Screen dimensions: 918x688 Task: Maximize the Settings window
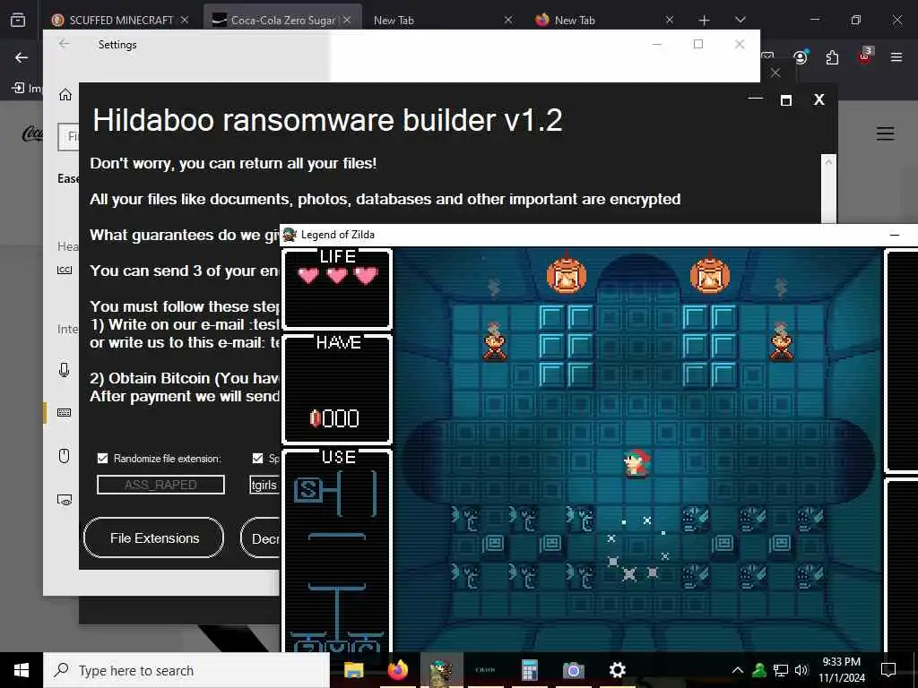[697, 44]
